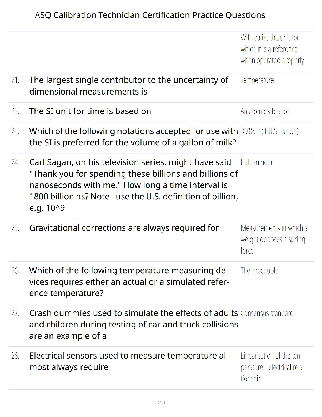322x417 pixels.
Task: Click the page number indicator 3 / 24
Action: (x=161, y=403)
